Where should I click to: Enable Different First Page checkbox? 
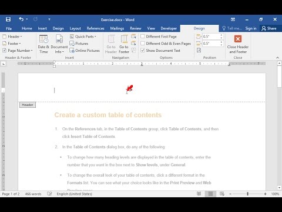click(143, 37)
